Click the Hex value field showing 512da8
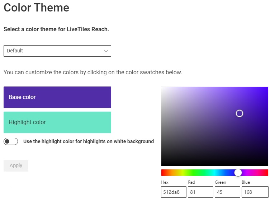The height and width of the screenshot is (206, 275). coord(174,192)
